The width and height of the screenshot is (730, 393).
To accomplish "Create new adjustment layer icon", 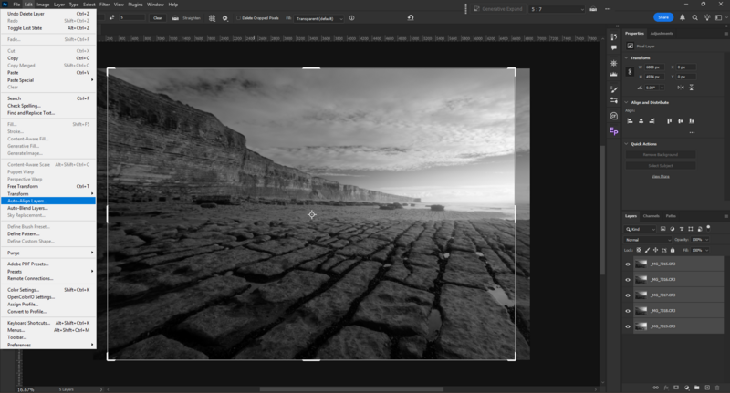I will [x=686, y=388].
